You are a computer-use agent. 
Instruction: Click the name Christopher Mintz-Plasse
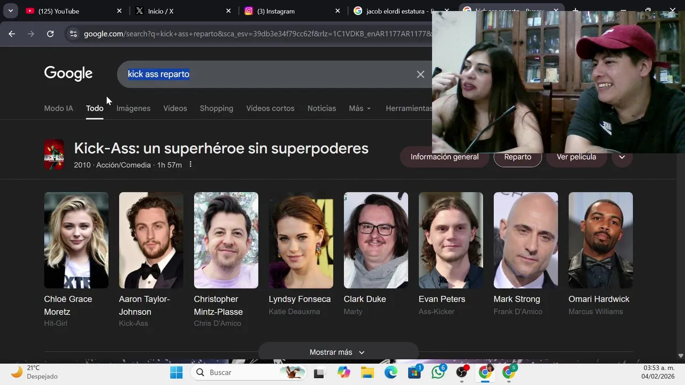pyautogui.click(x=218, y=305)
